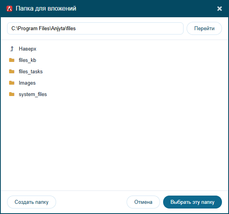Click the files_tasks folder icon
This screenshot has width=229, height=214.
[12, 71]
